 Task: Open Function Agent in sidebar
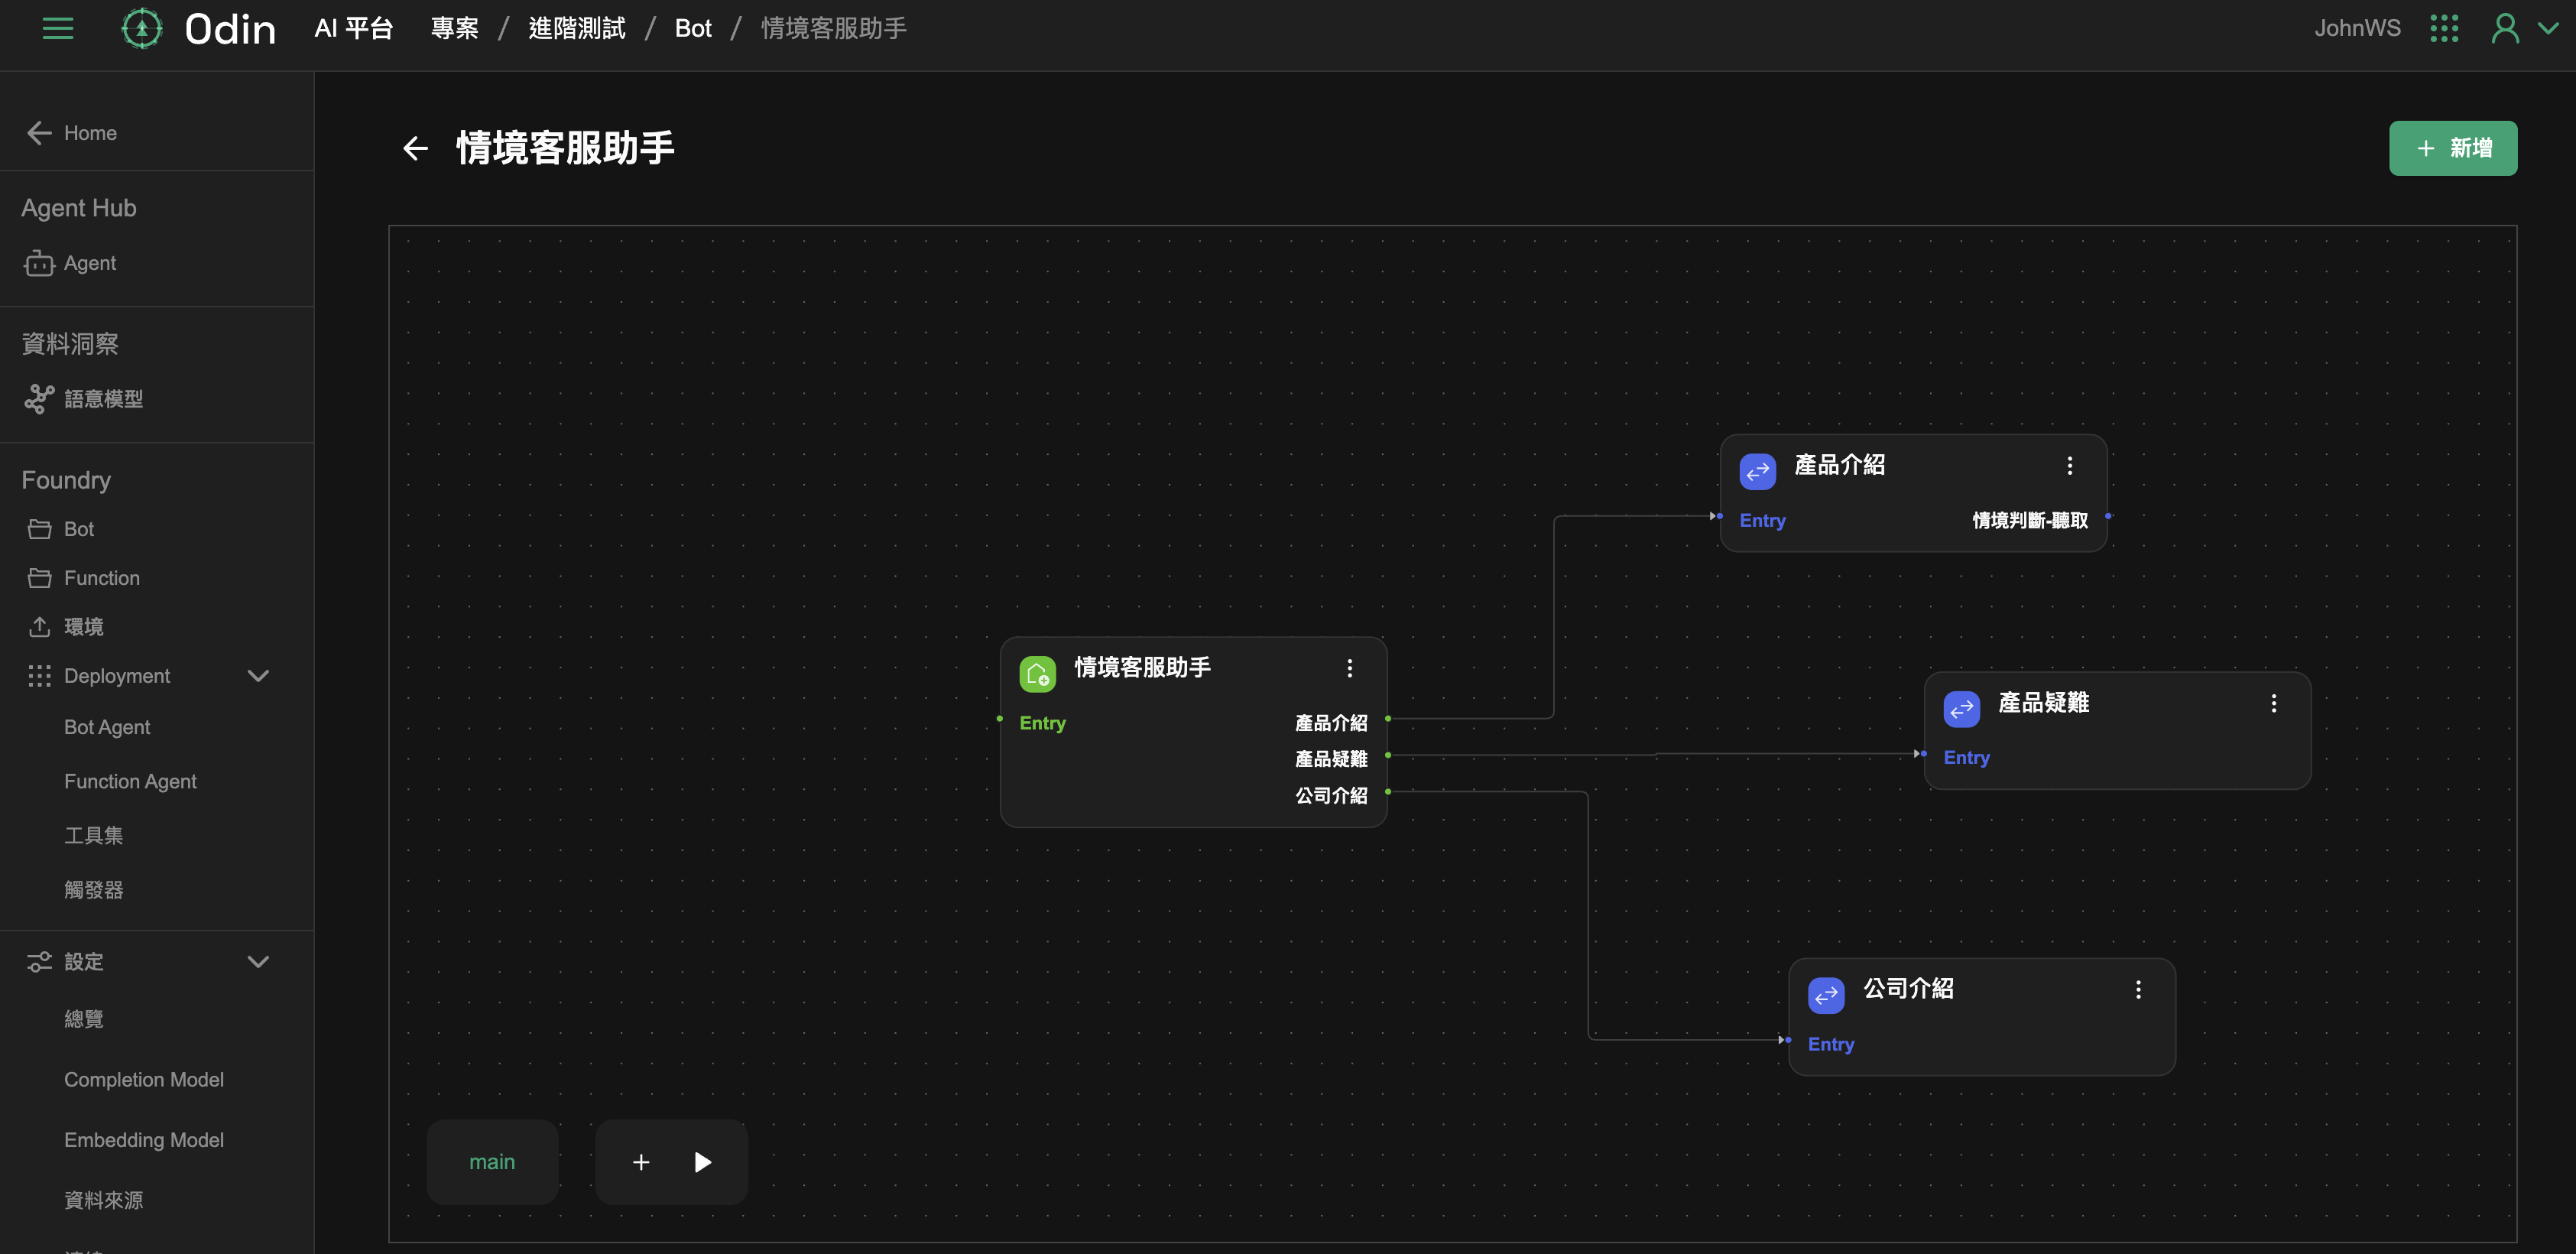(x=130, y=781)
